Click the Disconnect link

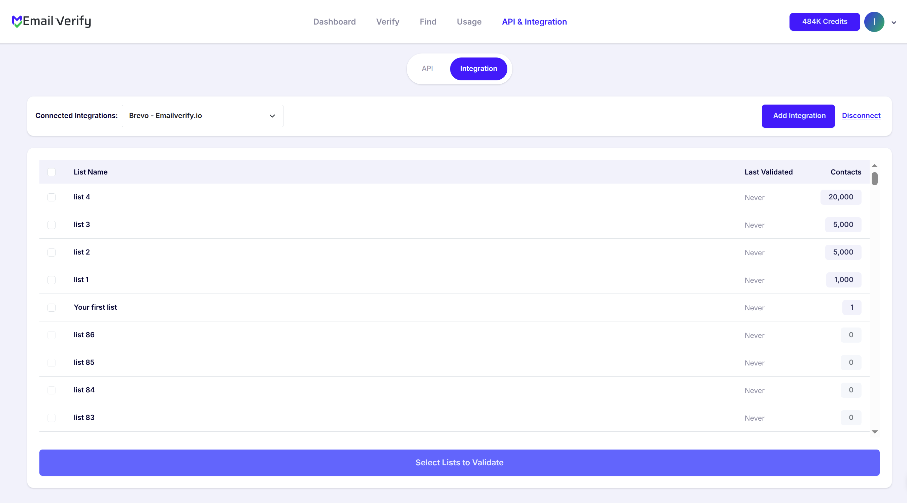pyautogui.click(x=861, y=116)
